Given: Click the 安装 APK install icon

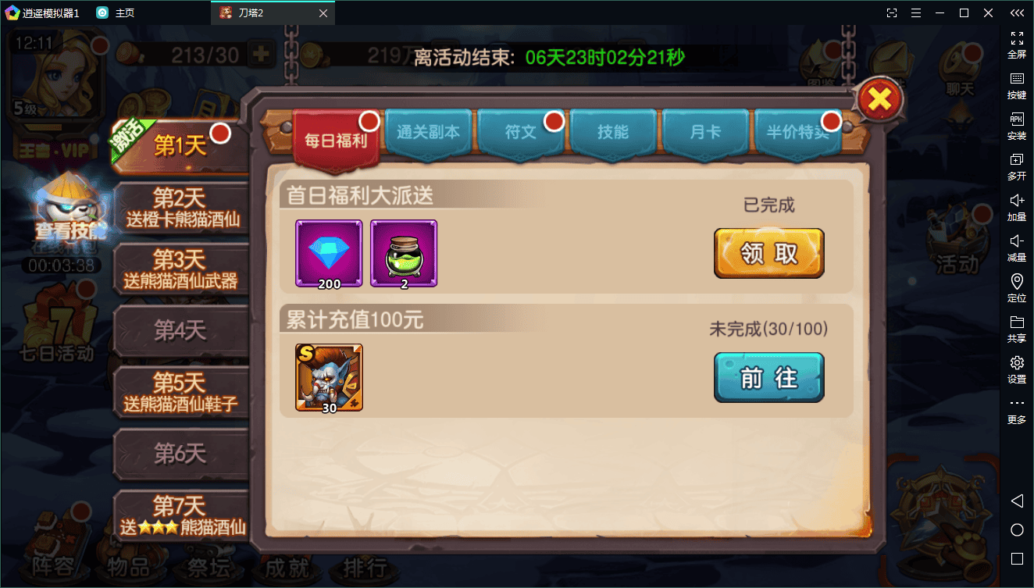Looking at the screenshot, I should (1017, 127).
